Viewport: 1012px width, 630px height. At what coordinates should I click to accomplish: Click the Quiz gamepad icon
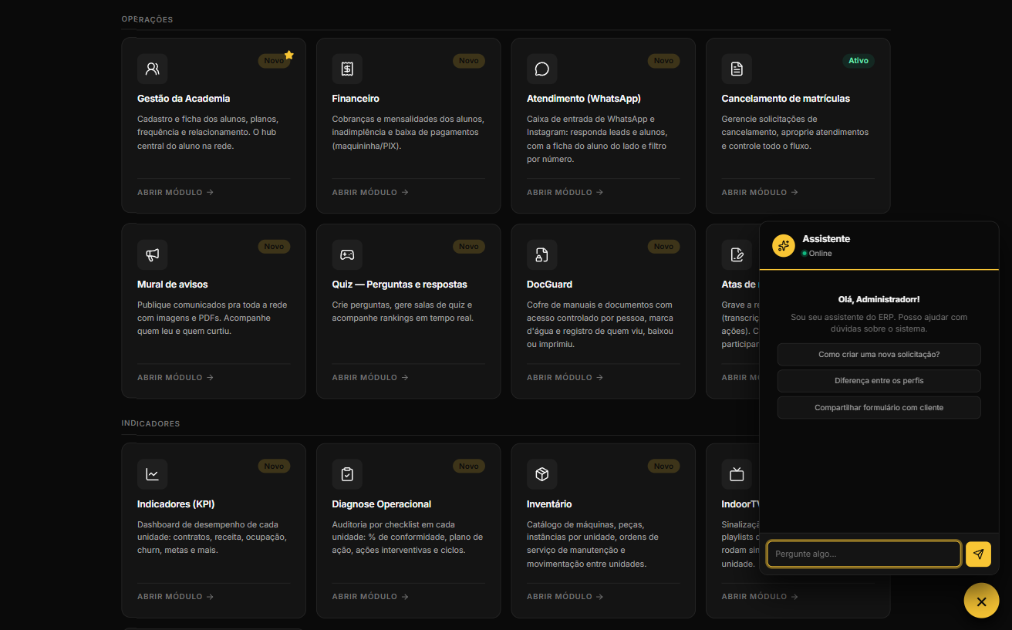tap(347, 254)
